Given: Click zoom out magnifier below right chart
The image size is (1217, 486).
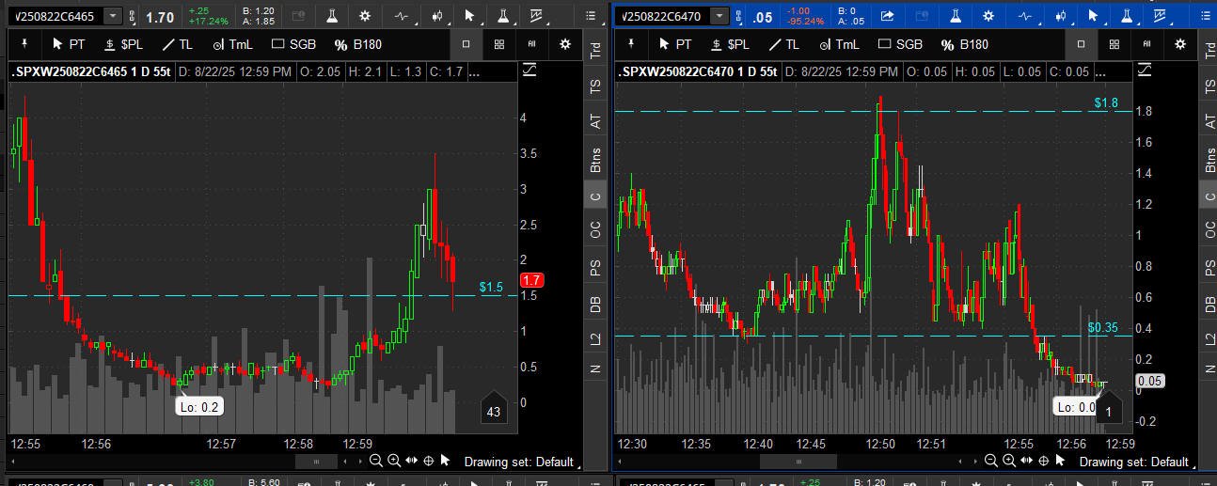Looking at the screenshot, I should coord(989,461).
